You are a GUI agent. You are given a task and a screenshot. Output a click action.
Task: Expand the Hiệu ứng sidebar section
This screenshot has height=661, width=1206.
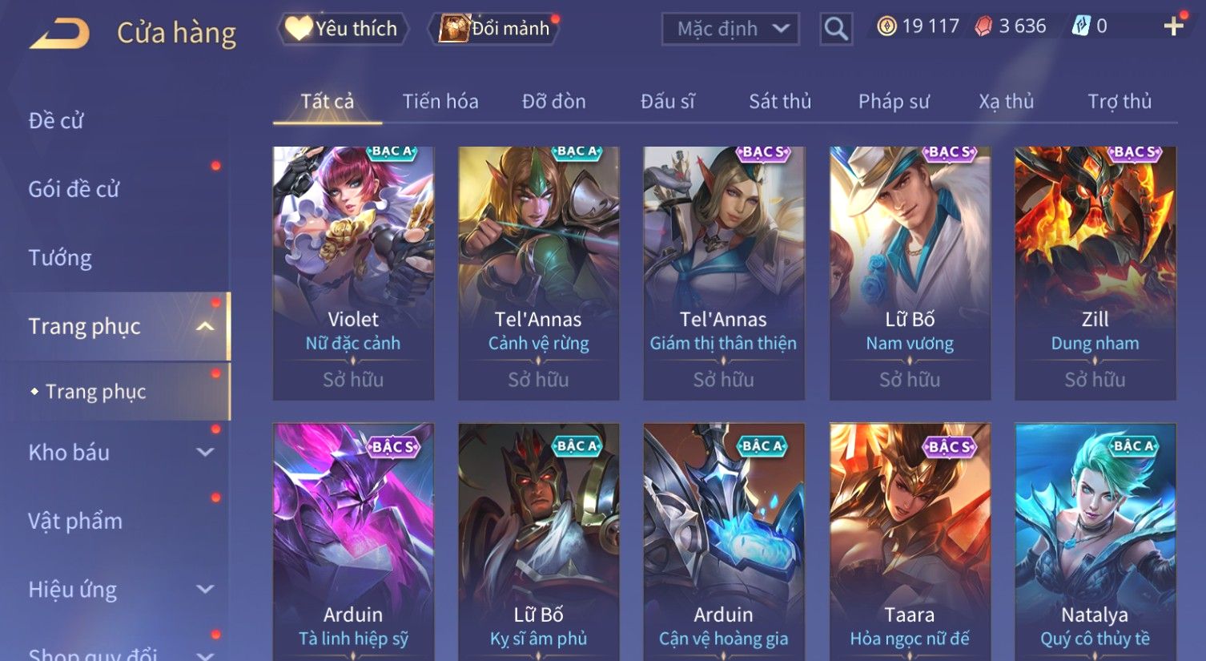pos(205,590)
